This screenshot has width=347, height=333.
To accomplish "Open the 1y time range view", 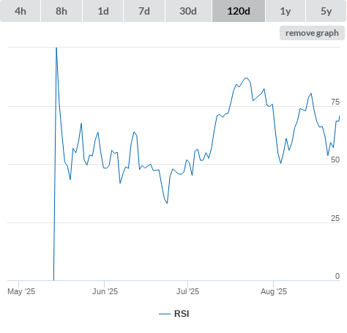I will pos(286,11).
